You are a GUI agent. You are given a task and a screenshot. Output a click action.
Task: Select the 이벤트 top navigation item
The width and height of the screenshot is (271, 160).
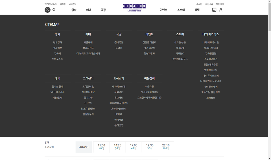(163, 10)
